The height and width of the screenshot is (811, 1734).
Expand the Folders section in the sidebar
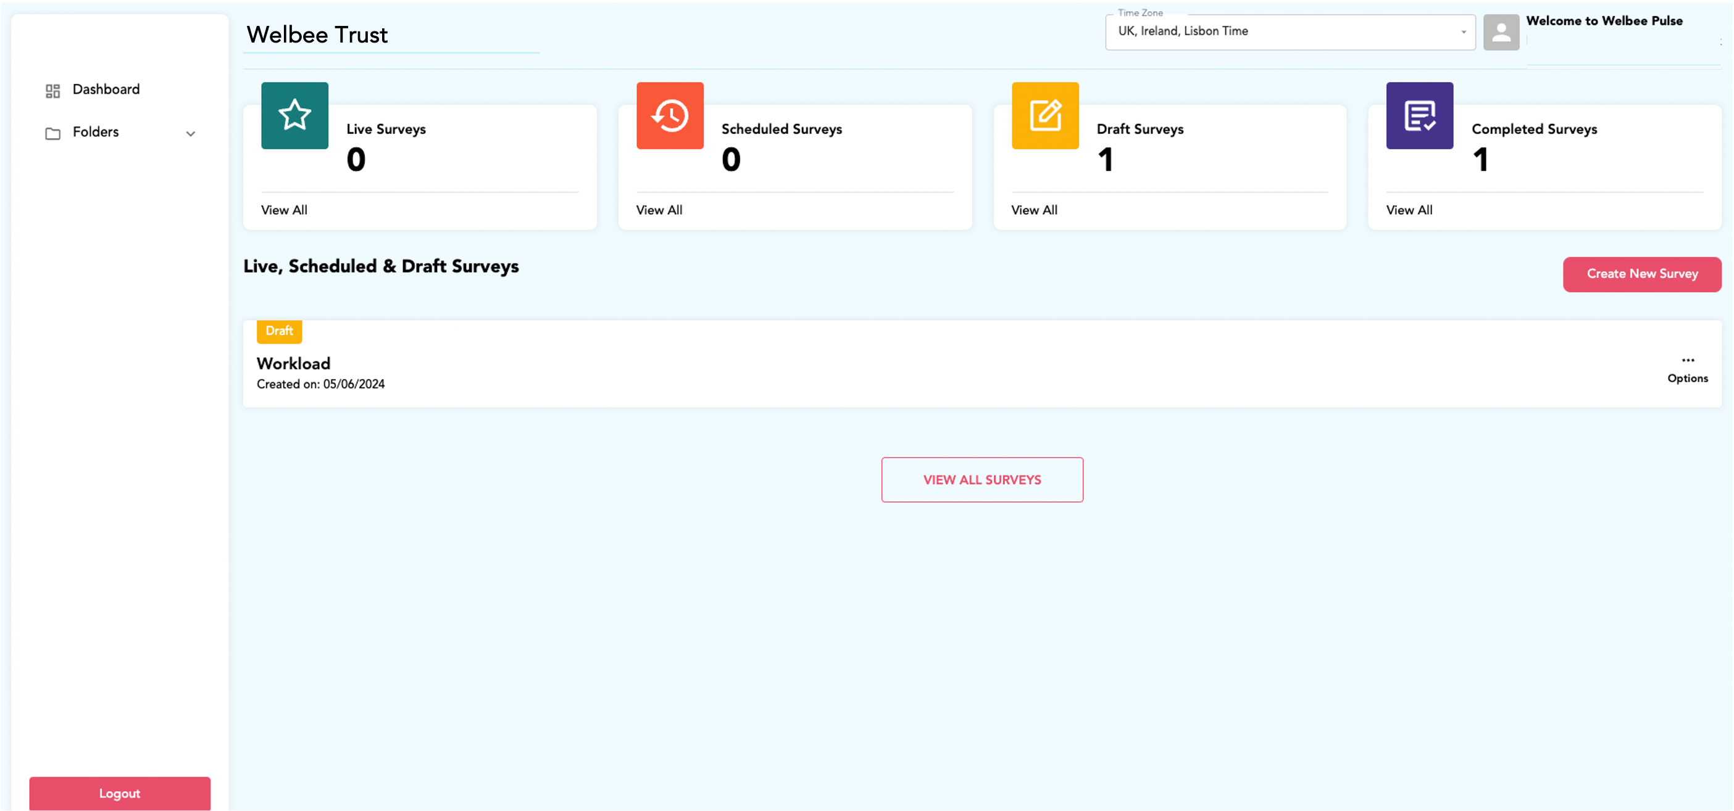coord(191,134)
